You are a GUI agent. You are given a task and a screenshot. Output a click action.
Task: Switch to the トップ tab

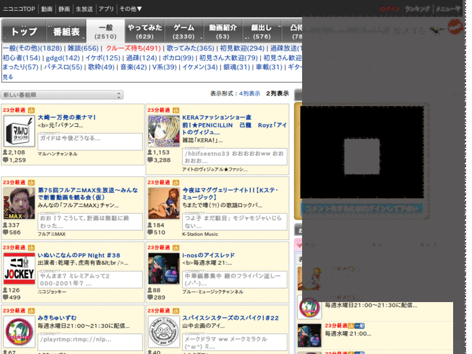pyautogui.click(x=24, y=31)
